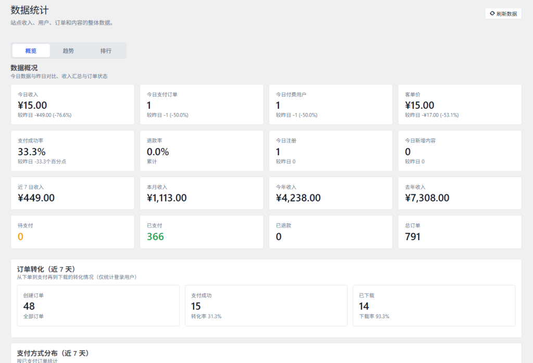Select the 概览 tab
Image resolution: width=533 pixels, height=363 pixels.
31,51
